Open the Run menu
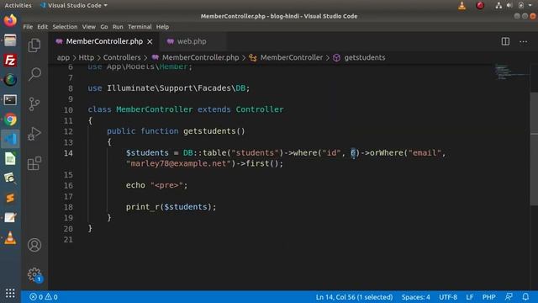This screenshot has height=303, width=538. [118, 27]
